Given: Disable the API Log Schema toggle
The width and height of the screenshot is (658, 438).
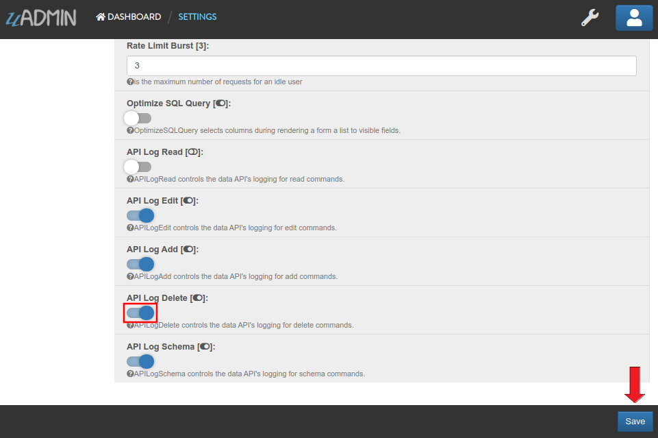Looking at the screenshot, I should (x=140, y=361).
